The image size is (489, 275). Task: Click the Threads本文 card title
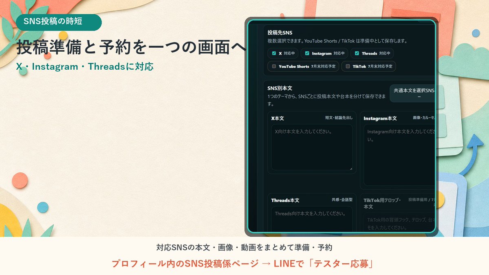[285, 200]
